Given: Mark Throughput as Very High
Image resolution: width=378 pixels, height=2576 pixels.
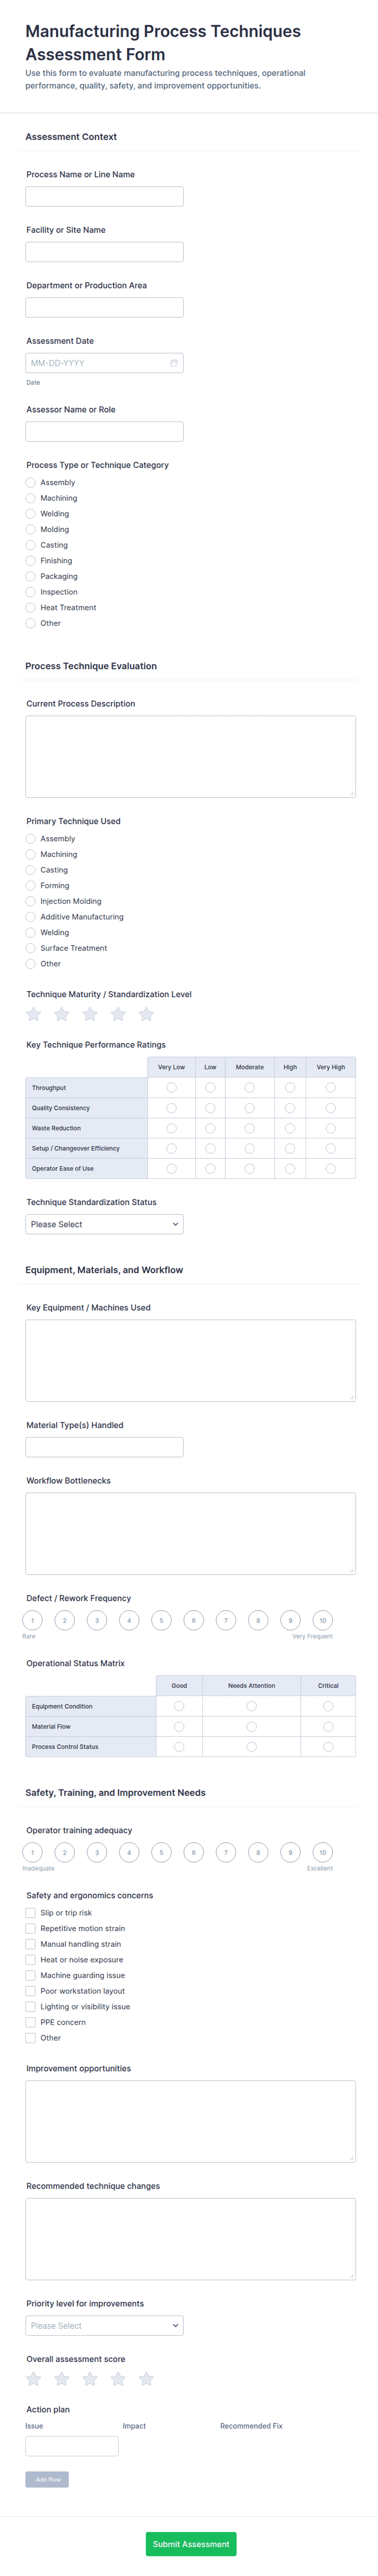Looking at the screenshot, I should tap(330, 1088).
